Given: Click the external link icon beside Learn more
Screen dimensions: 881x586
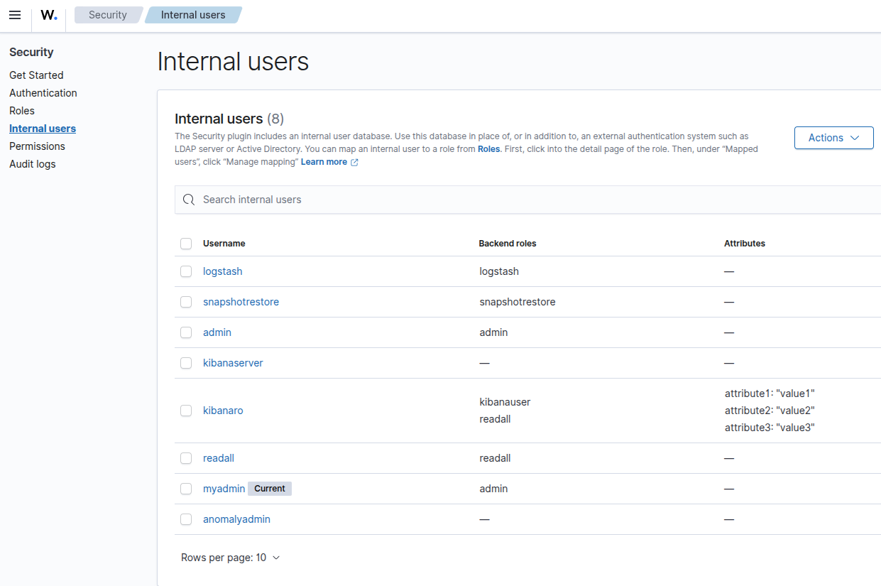Looking at the screenshot, I should point(354,163).
